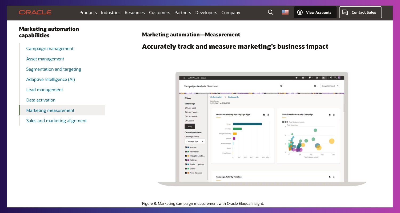Open the Products menu
The height and width of the screenshot is (213, 400).
pyautogui.click(x=88, y=13)
